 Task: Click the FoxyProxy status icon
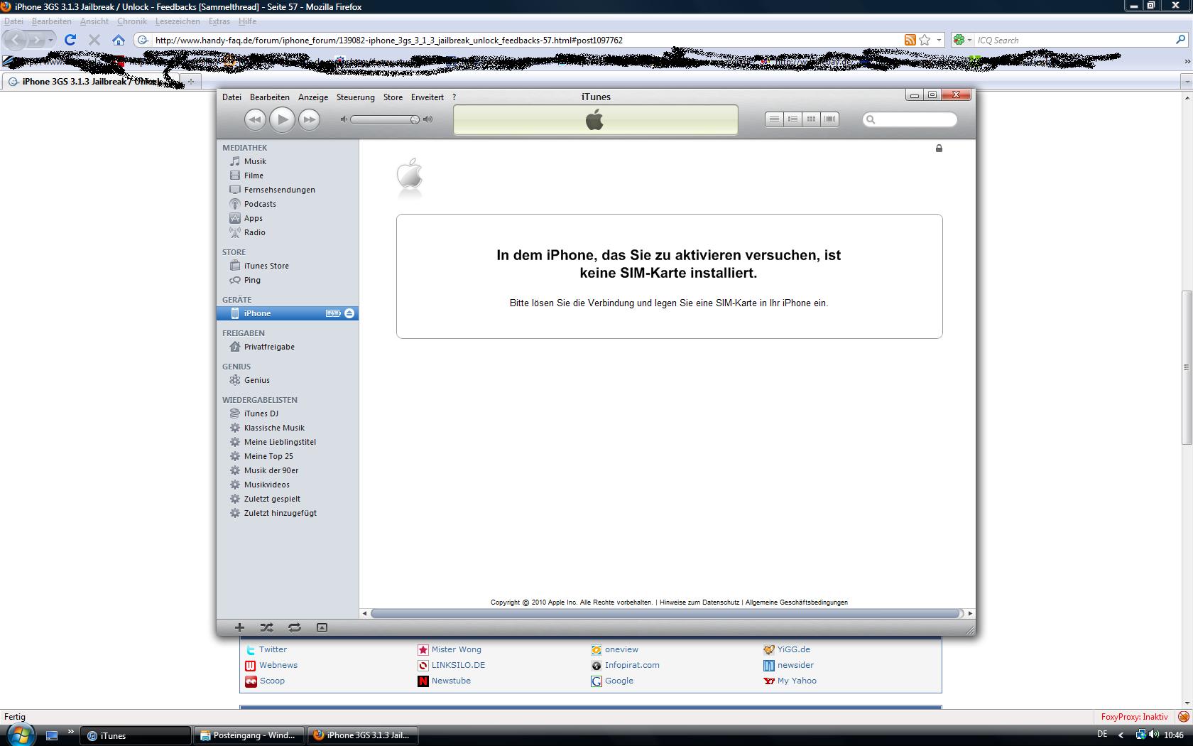coord(1184,717)
